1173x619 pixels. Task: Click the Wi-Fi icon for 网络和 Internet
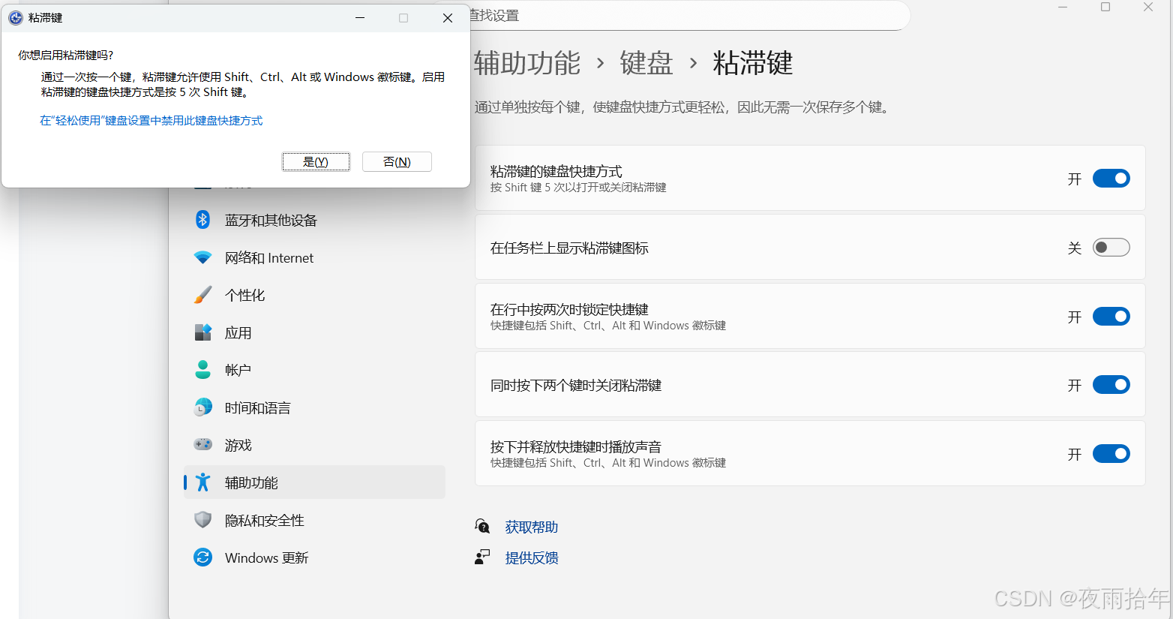[202, 257]
